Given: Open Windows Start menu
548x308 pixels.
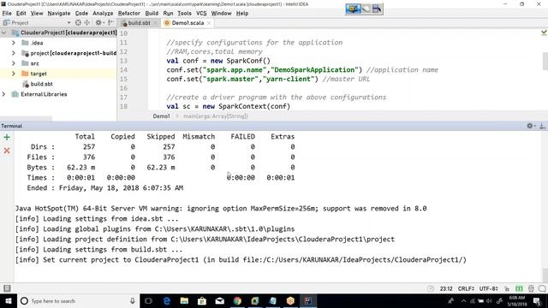Looking at the screenshot, I should pyautogui.click(x=8, y=301).
